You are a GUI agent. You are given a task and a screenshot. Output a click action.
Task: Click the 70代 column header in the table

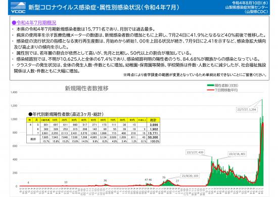[x=113, y=120]
